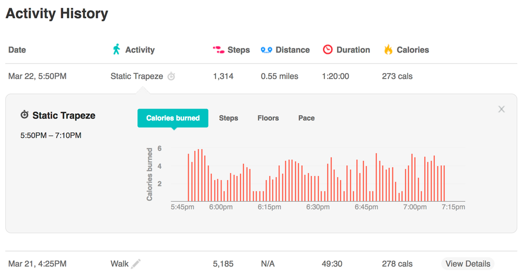Click stopwatch icon in Static Trapeze panel heading
Viewport: 522px width, 276px height.
click(25, 115)
